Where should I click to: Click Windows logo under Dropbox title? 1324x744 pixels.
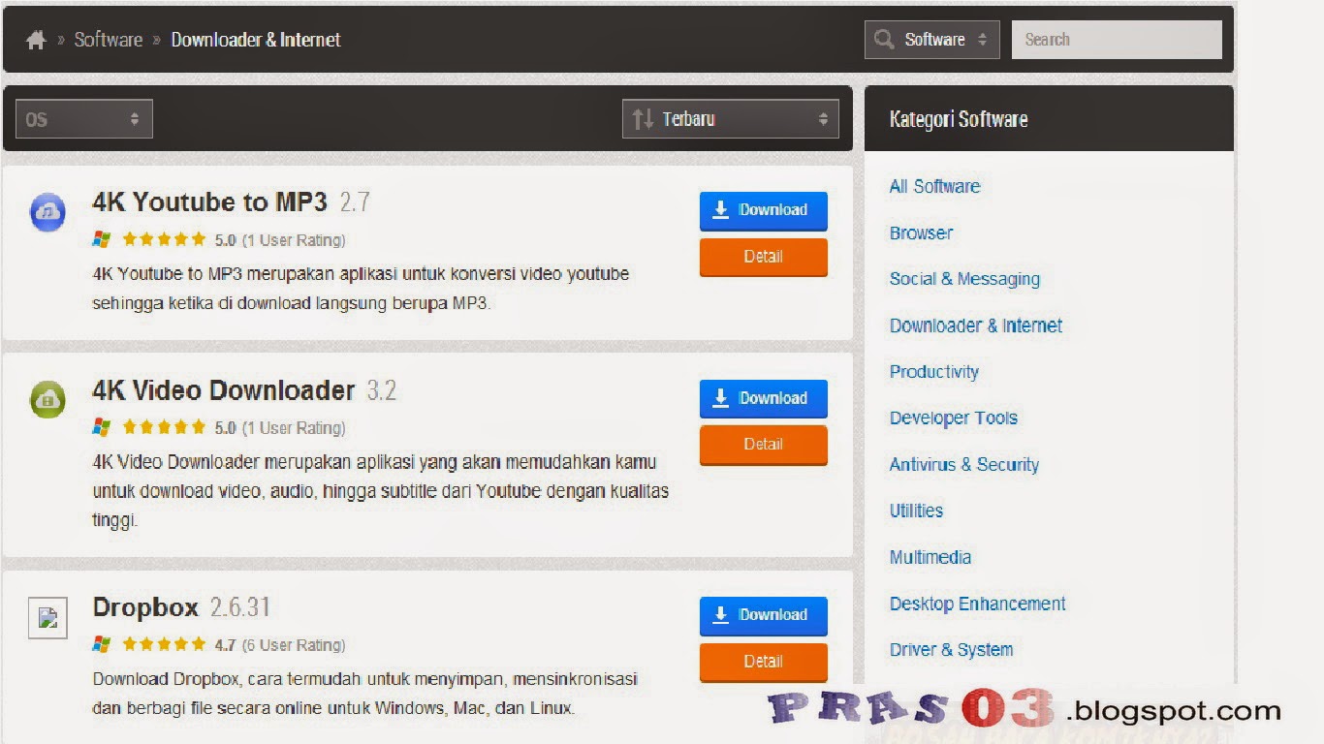102,644
